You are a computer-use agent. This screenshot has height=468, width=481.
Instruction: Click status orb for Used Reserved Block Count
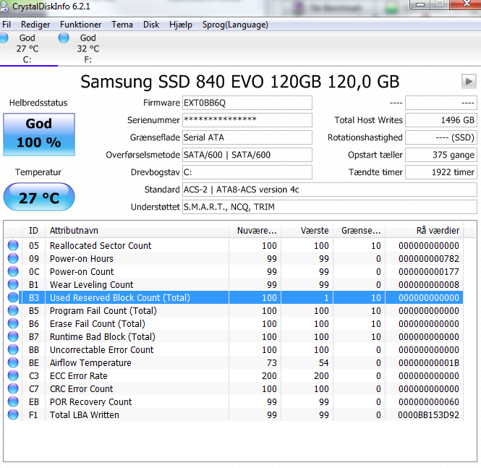[13, 297]
